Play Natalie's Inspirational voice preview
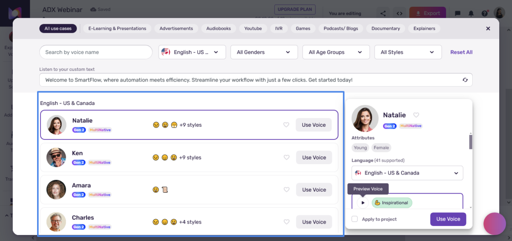The height and width of the screenshot is (241, 512). click(x=363, y=203)
